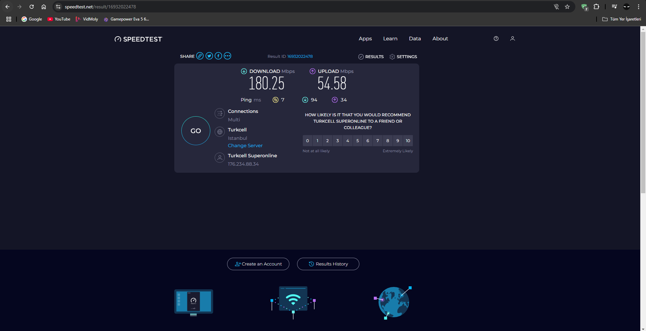
Task: Click the Turkcell Superonline user icon
Action: pos(220,158)
